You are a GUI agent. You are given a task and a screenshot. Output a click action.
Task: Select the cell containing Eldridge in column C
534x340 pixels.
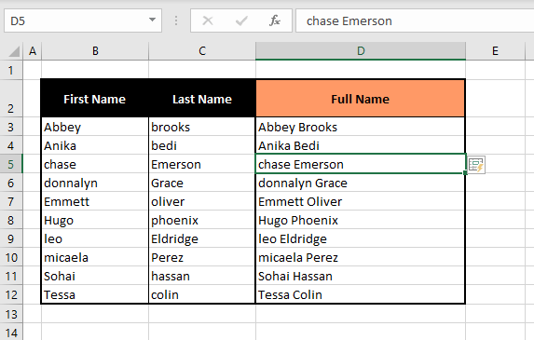(x=202, y=238)
